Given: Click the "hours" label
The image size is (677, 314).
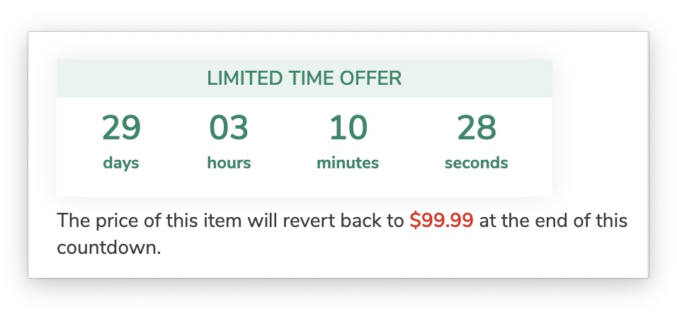Looking at the screenshot, I should [x=229, y=163].
